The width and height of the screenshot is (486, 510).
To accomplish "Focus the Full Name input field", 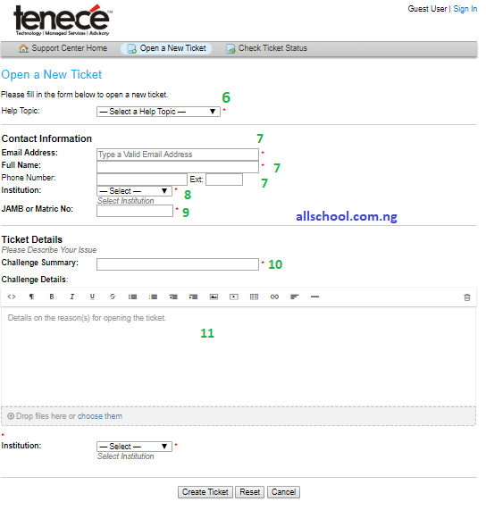I will pyautogui.click(x=178, y=167).
